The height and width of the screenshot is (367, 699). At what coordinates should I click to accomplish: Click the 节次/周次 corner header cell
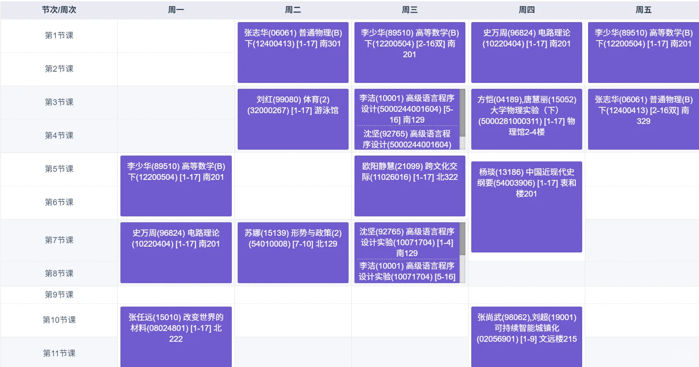[x=59, y=9]
